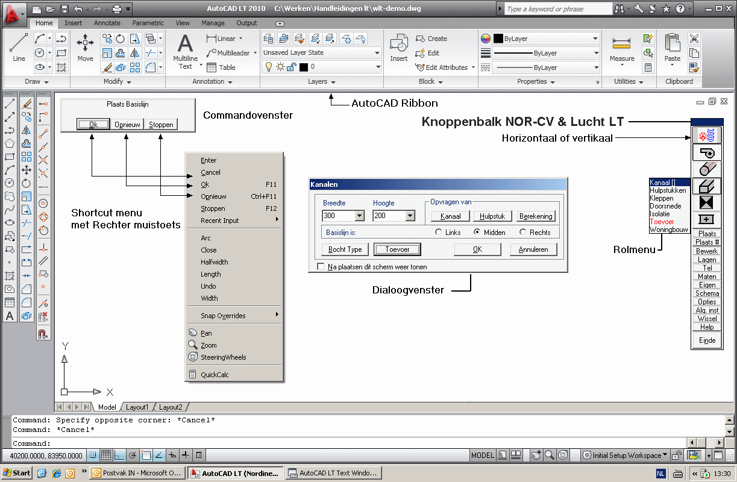Screen dimensions: 737x482
Task: Click the Layer Properties icon in Layers panel
Action: click(x=269, y=39)
